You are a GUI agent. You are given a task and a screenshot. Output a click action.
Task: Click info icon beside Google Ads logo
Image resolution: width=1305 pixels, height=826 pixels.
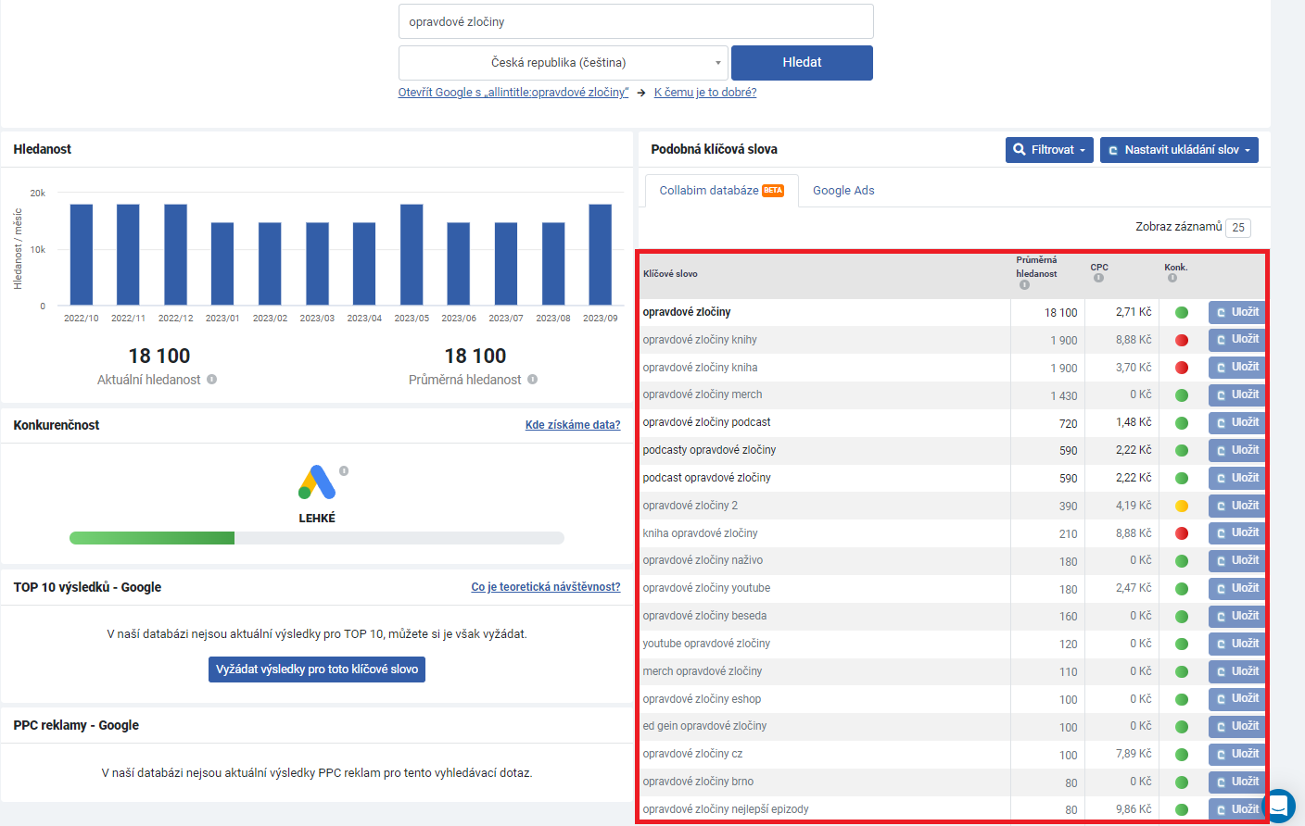344,471
